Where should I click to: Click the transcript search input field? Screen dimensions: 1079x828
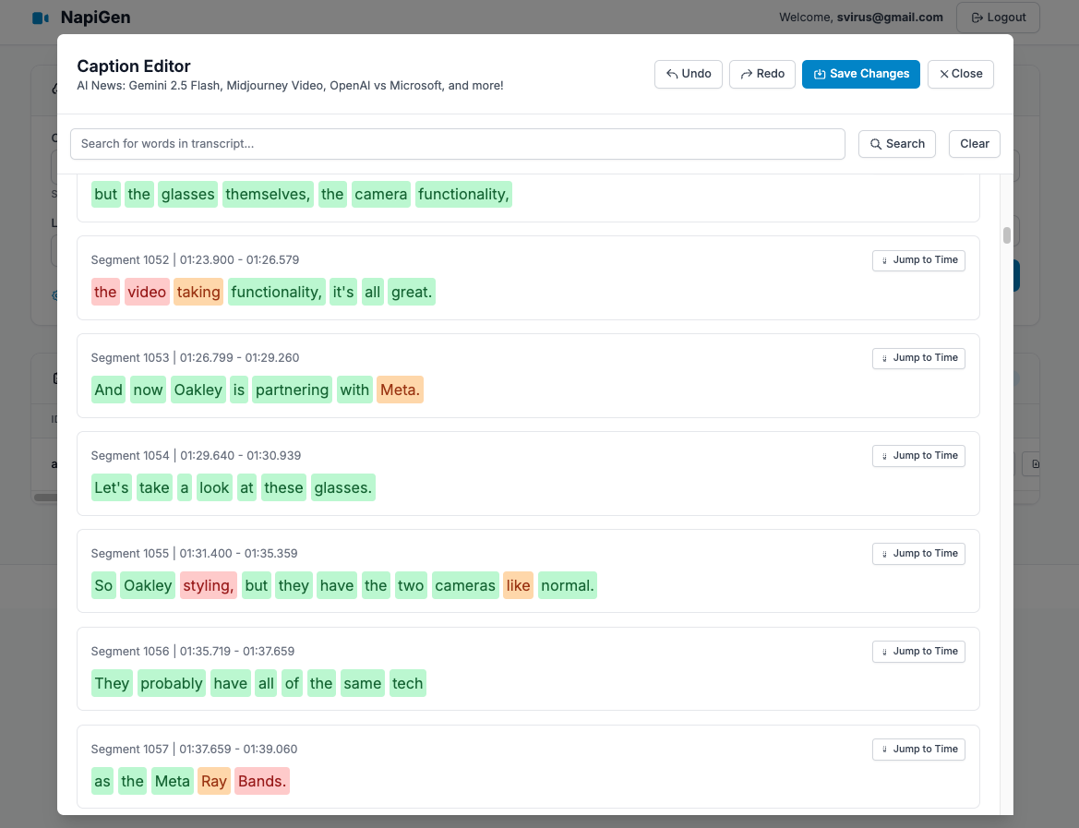pyautogui.click(x=457, y=144)
